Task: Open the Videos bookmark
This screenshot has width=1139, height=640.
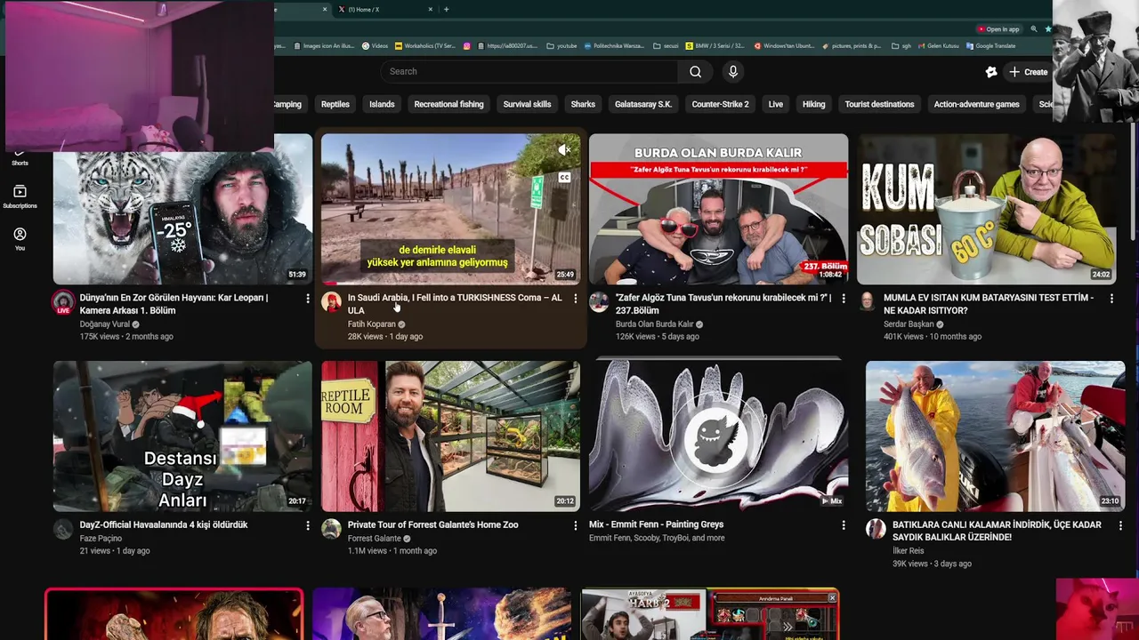Action: [x=375, y=45]
